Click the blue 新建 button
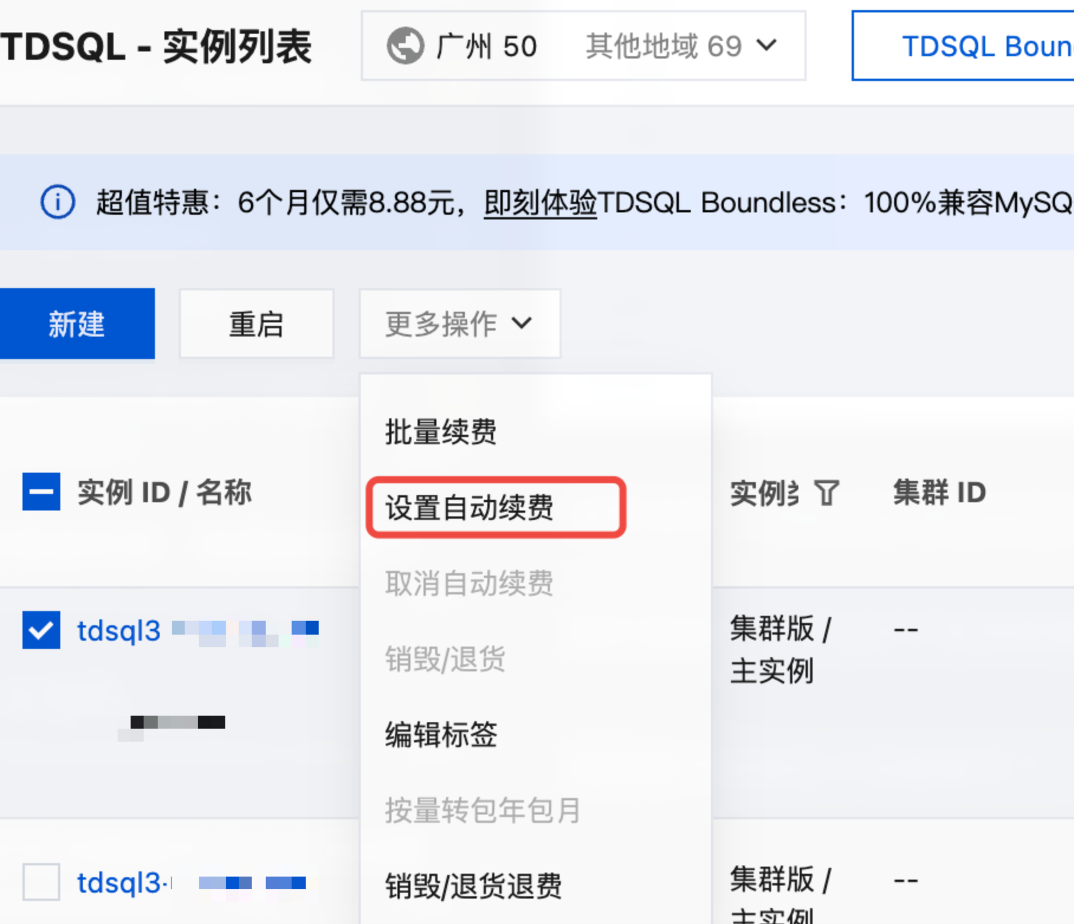 click(77, 324)
